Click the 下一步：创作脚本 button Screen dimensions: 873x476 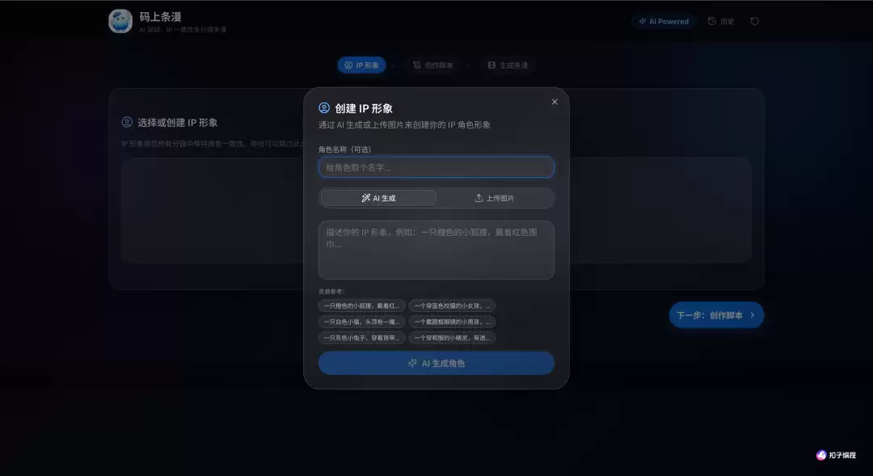(x=716, y=315)
